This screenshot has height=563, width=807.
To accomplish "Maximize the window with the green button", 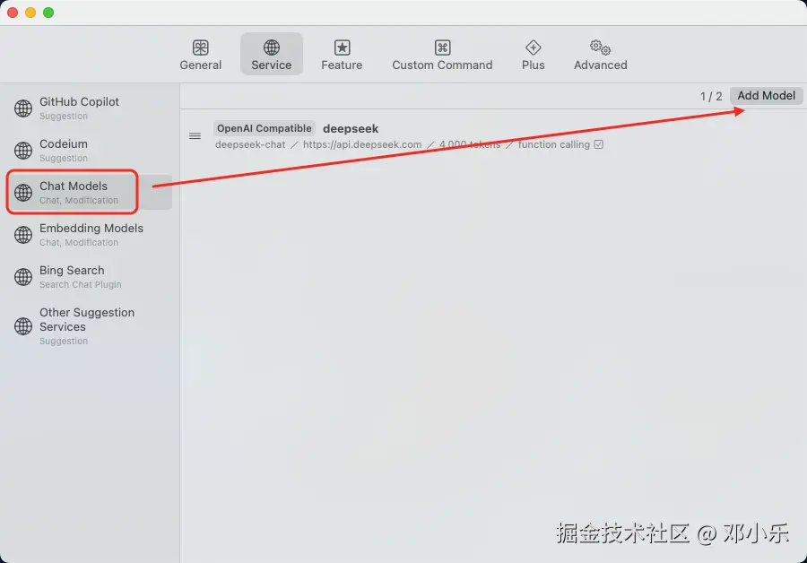I will click(48, 13).
